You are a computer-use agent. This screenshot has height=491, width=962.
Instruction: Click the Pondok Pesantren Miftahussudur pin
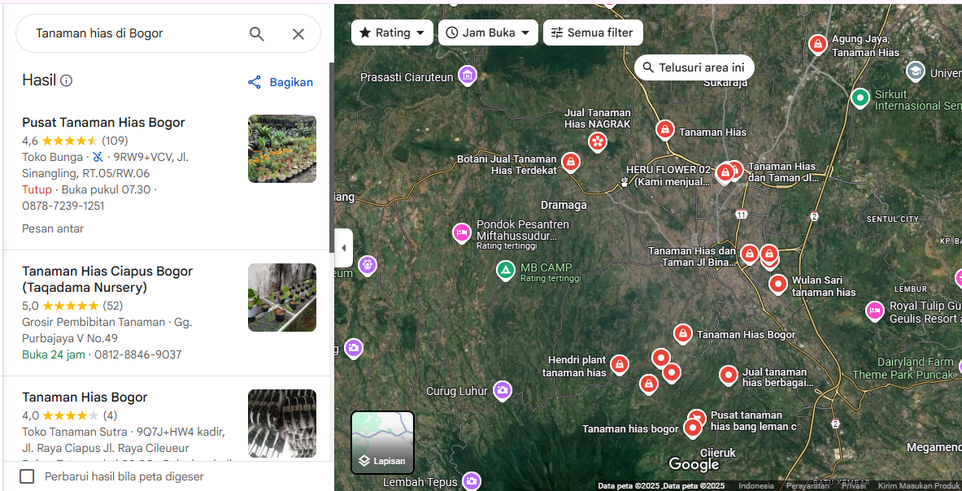click(461, 233)
